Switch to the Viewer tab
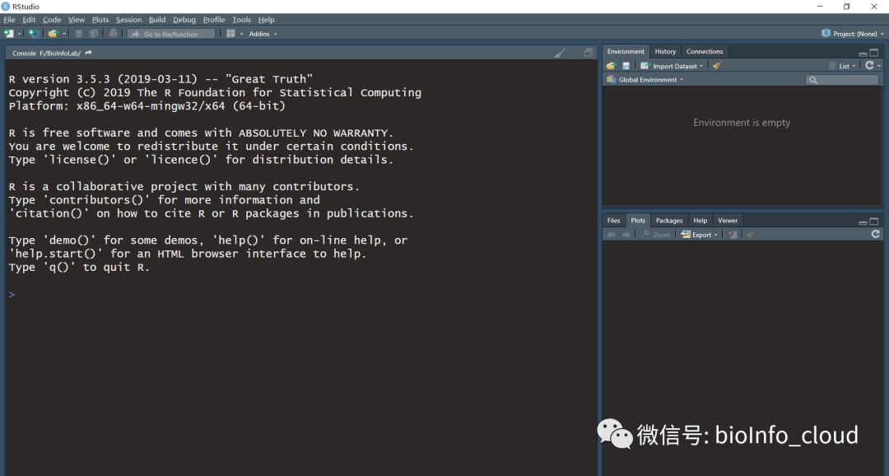The width and height of the screenshot is (889, 476). (x=728, y=221)
